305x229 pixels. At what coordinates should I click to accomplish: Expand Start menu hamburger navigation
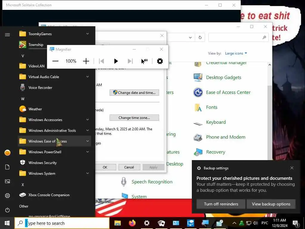(x=7, y=35)
